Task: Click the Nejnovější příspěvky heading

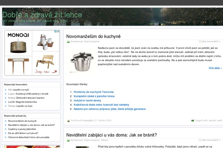Action: tap(15, 116)
